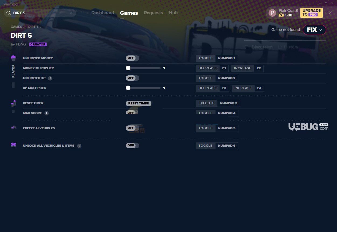Minimize the WeMod window
This screenshot has width=337, height=232.
click(x=320, y=3)
